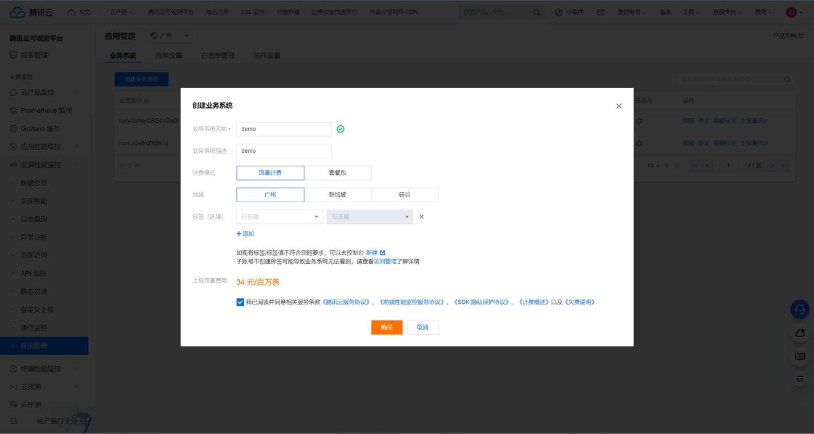This screenshot has width=814, height=434.
Task: Click the documentation book icon at right
Action: [800, 356]
